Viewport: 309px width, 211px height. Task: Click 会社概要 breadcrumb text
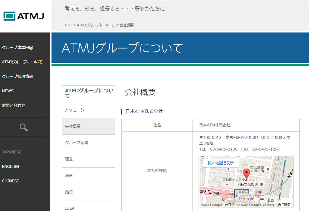[x=126, y=25]
